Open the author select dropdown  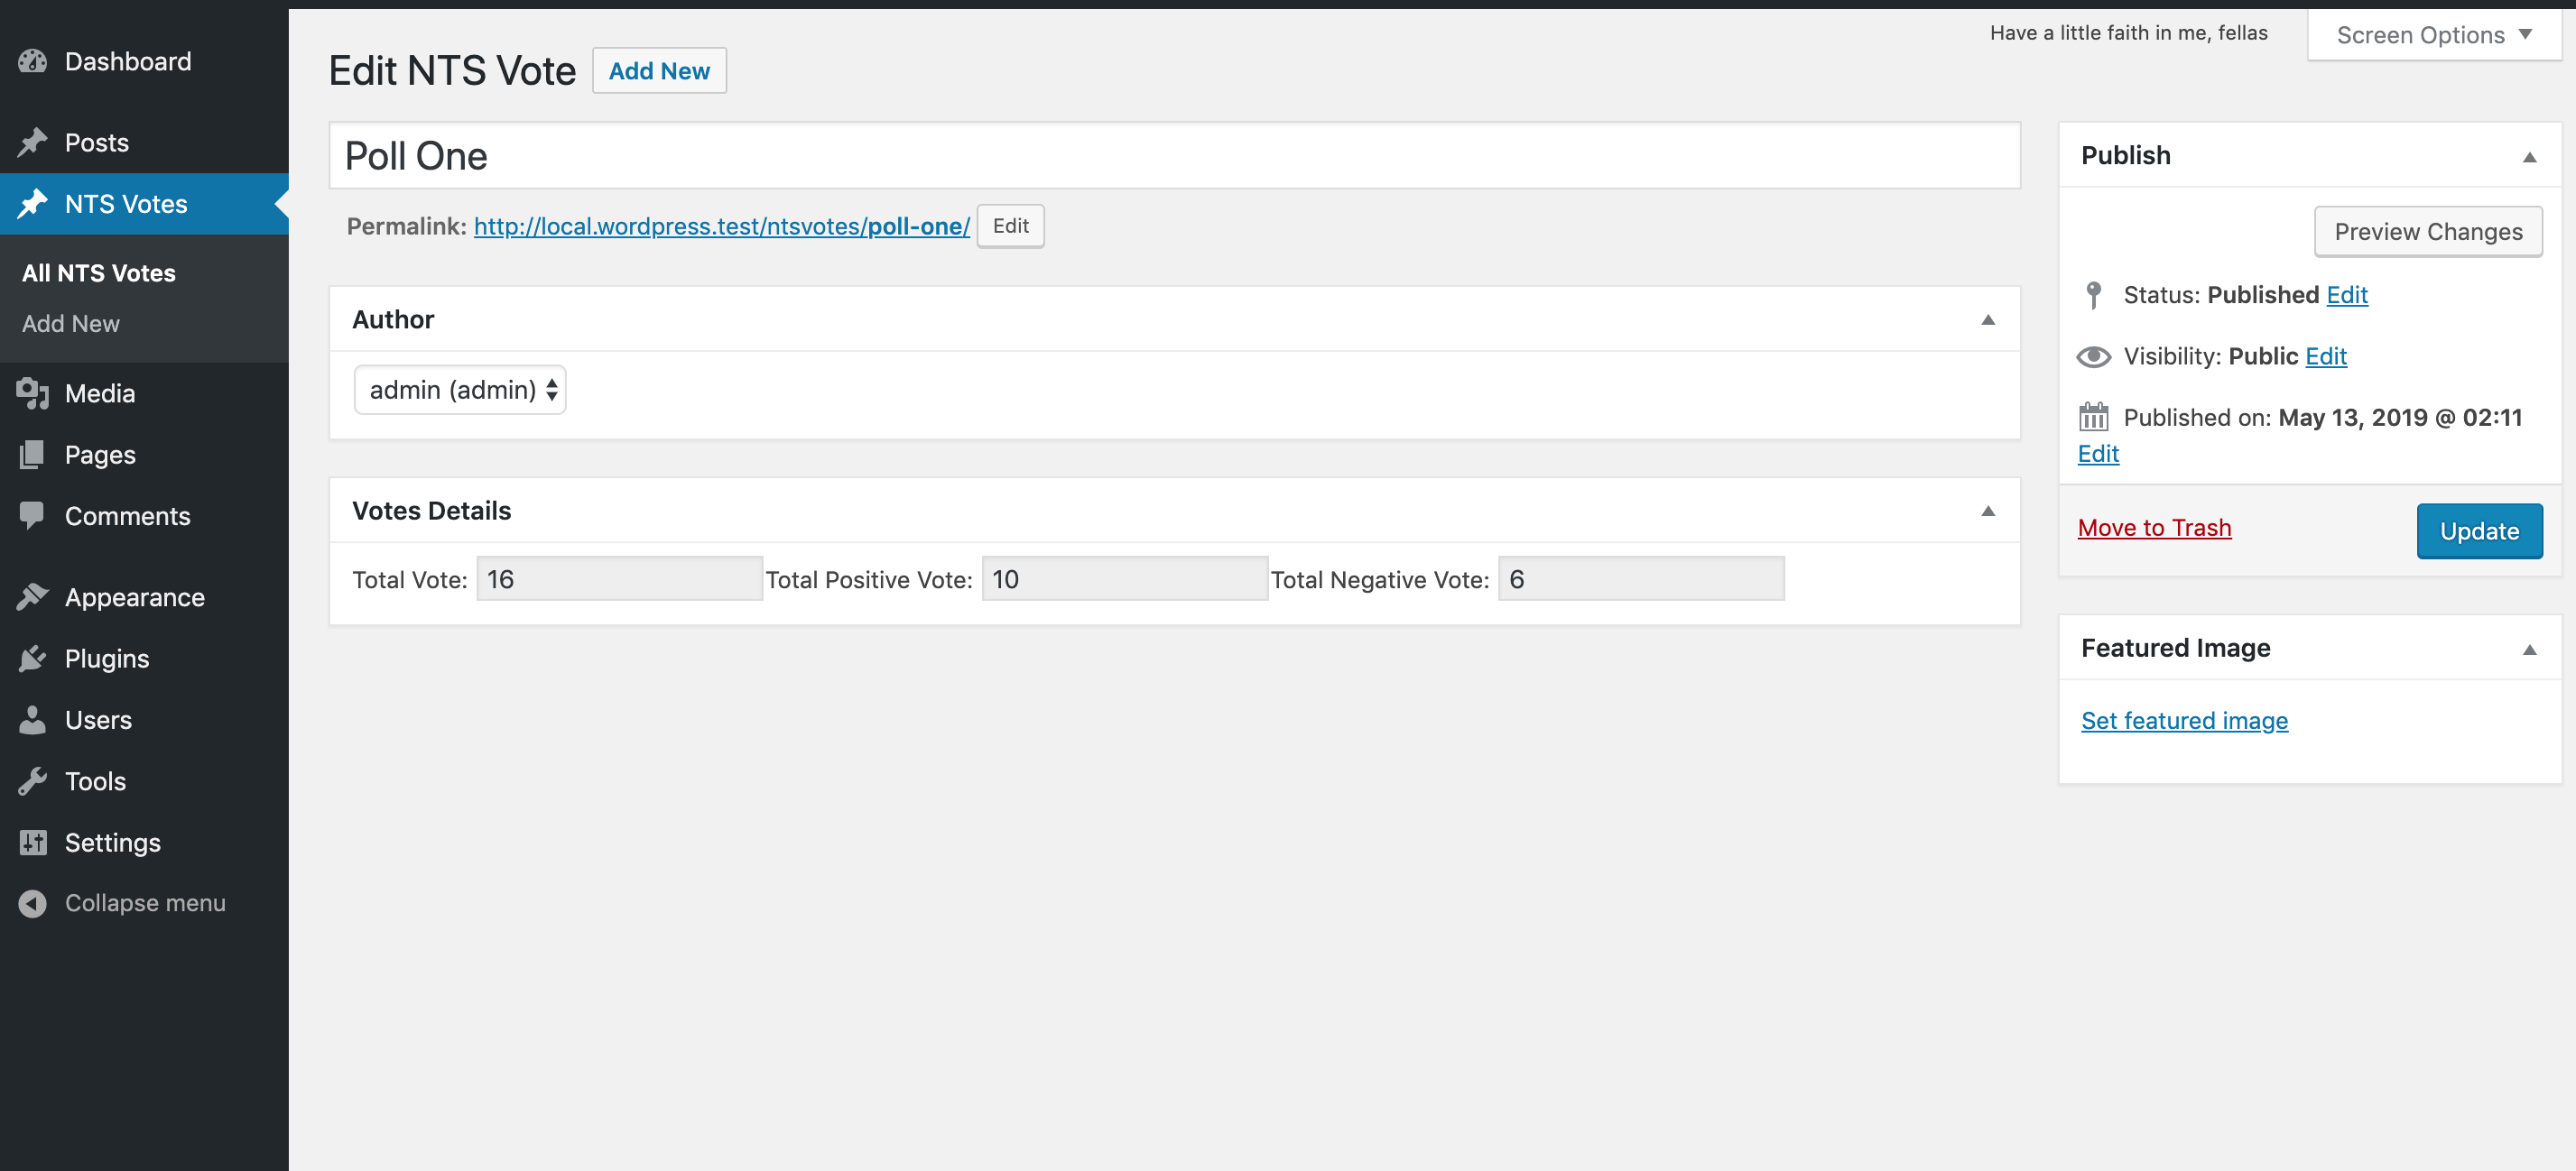460,390
